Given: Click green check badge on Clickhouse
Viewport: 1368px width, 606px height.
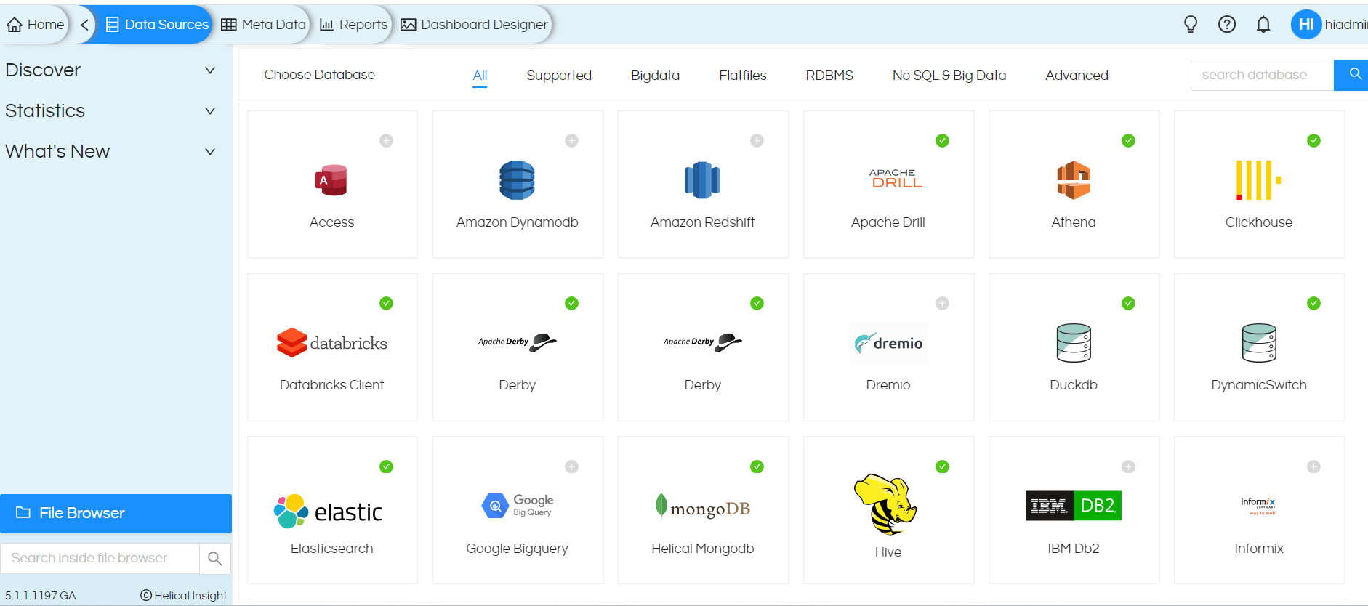Looking at the screenshot, I should pos(1313,140).
